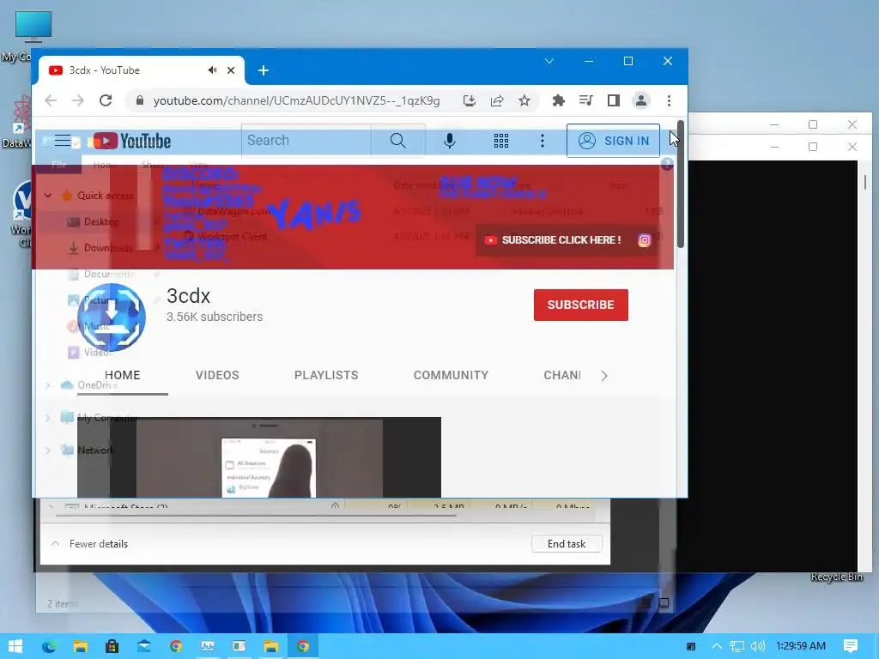Toggle Chrome side panel
The height and width of the screenshot is (659, 879).
coord(613,100)
